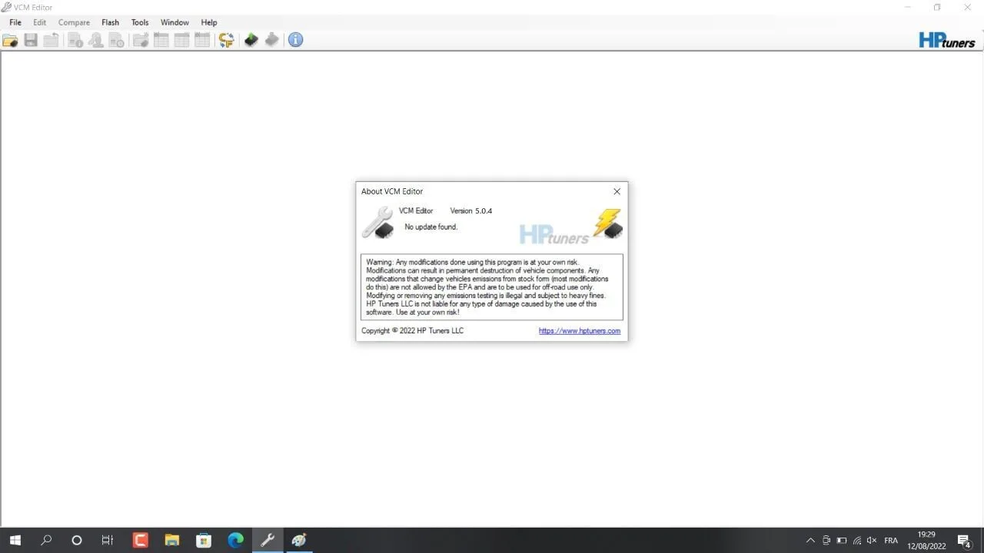Select the VCM Editor wrench taskbar icon
Viewport: 984px width, 553px height.
pos(268,540)
